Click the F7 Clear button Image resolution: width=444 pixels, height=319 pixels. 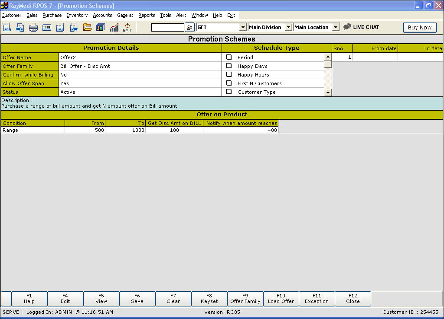tap(173, 299)
